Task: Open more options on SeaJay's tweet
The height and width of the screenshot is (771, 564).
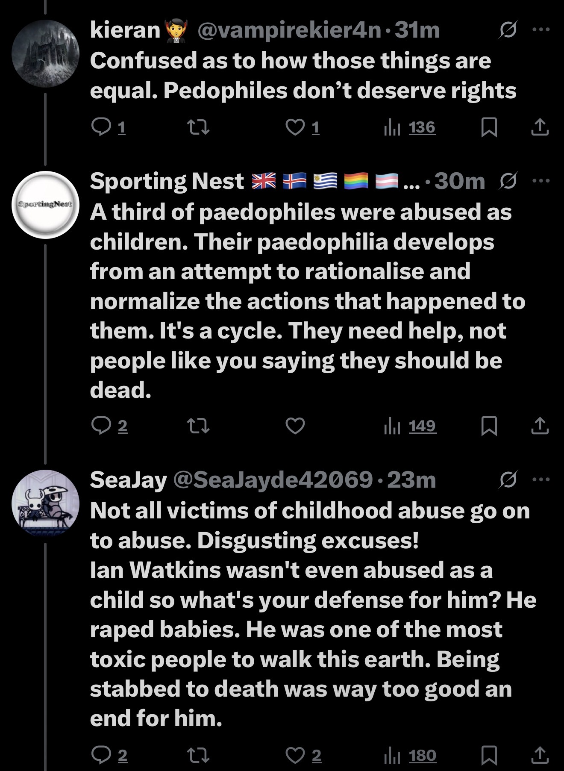Action: 541,480
